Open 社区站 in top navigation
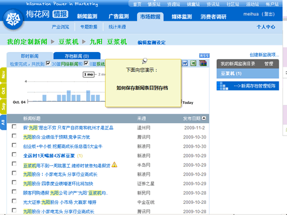This screenshot has height=215, width=287. (233, 4)
